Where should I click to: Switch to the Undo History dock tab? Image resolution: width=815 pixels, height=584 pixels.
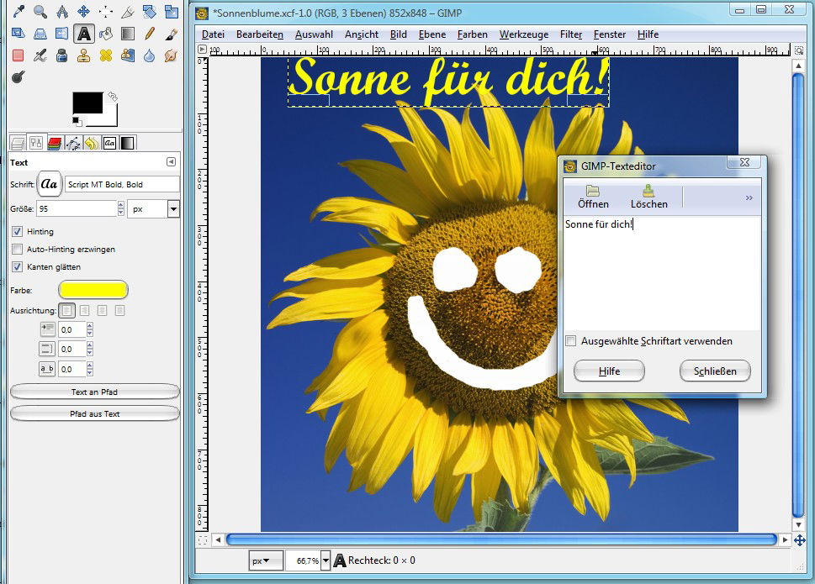tap(92, 143)
